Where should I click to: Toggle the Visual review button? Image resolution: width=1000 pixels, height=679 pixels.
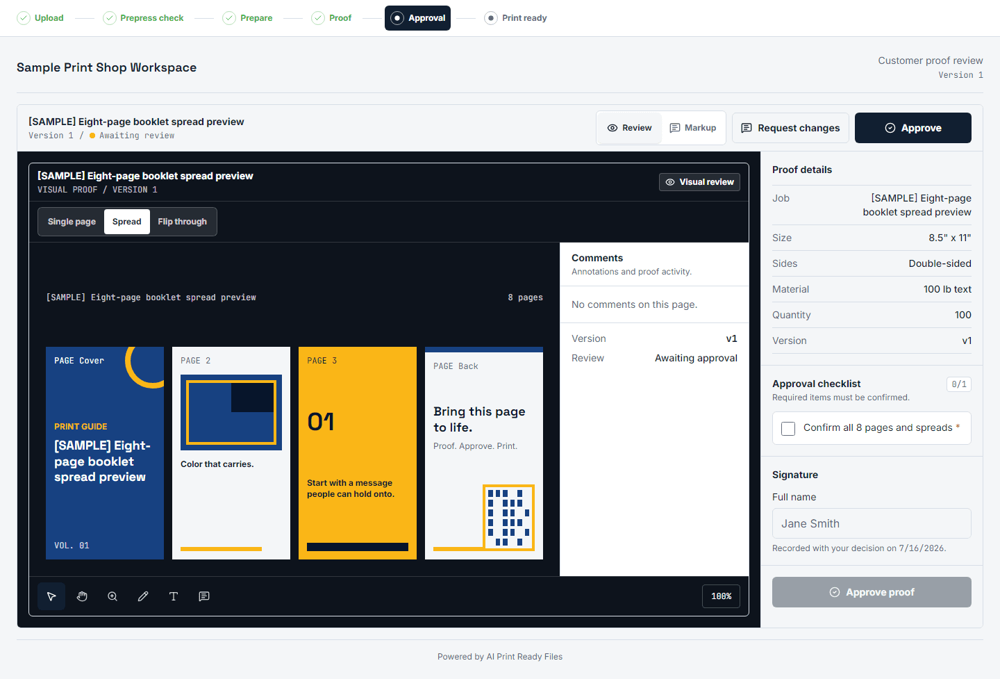point(699,182)
